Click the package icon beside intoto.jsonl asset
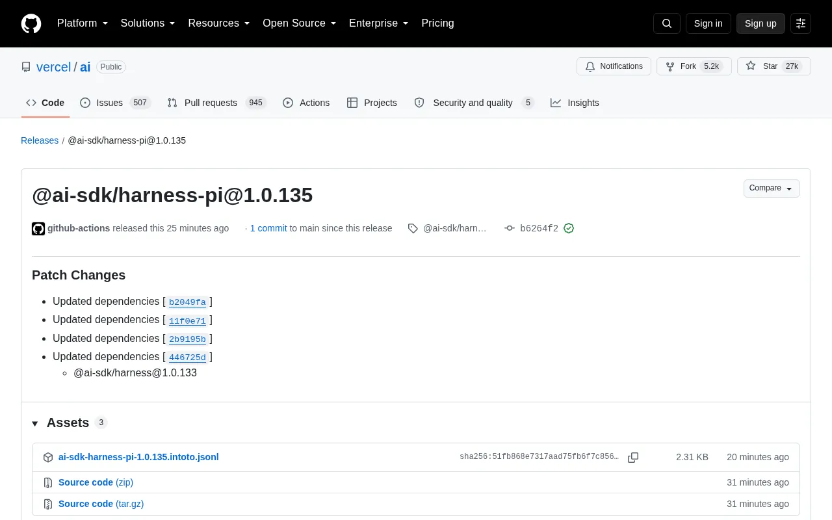The height and width of the screenshot is (520, 832). (48, 458)
